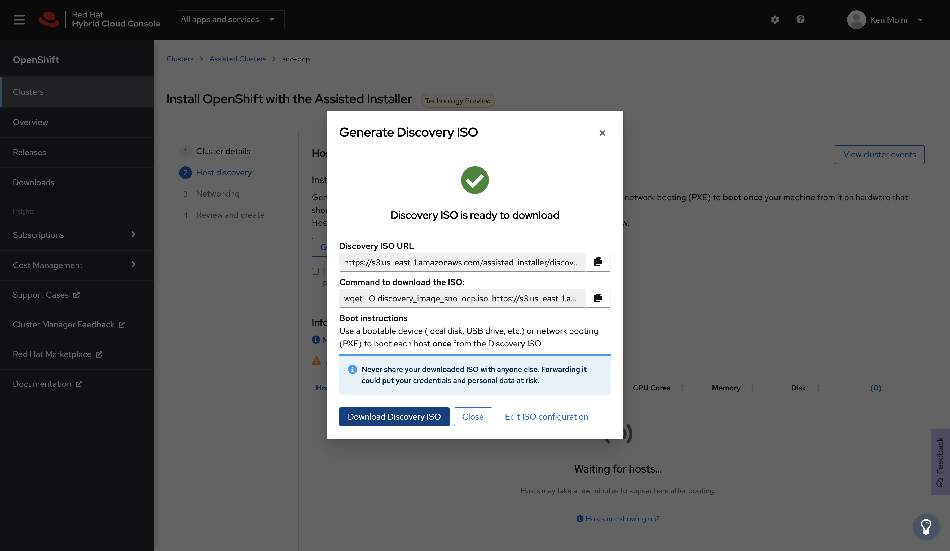Click the lightbulb assistant icon

[926, 527]
